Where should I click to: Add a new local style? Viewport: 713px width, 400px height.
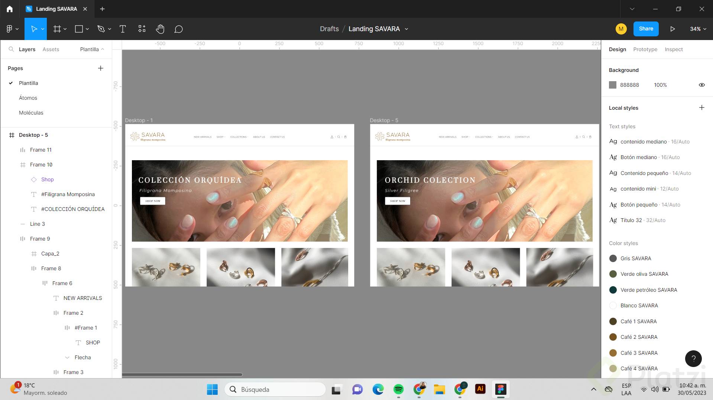[701, 108]
